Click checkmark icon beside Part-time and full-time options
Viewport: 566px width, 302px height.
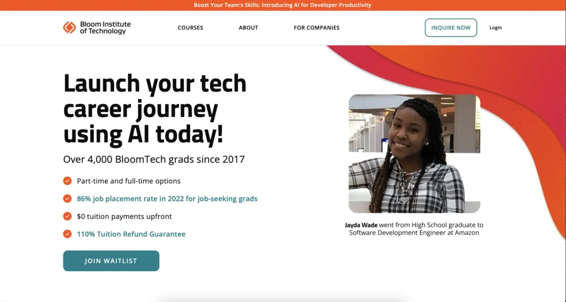(x=67, y=181)
